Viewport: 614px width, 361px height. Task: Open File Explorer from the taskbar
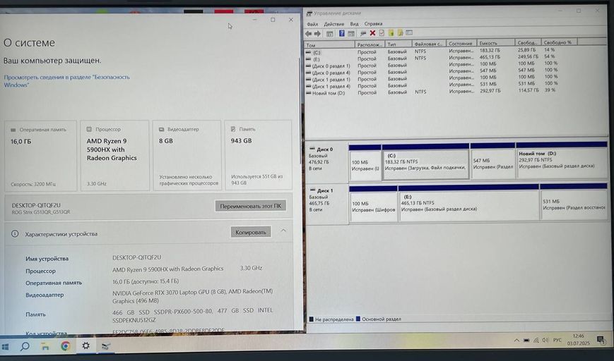tap(45, 346)
